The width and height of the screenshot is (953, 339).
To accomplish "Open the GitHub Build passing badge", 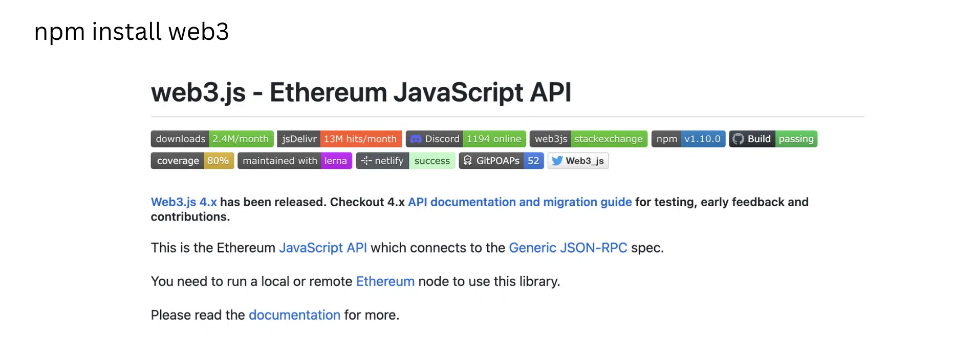I will coord(773,139).
